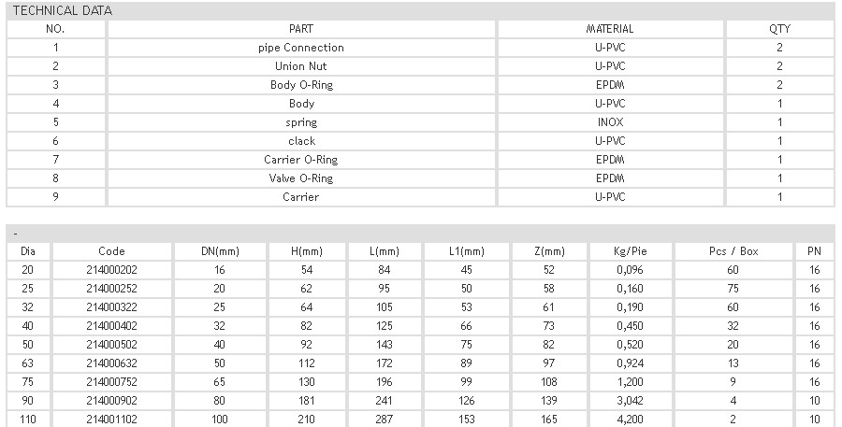Click the L1(mm) column header
842x427 pixels.
click(466, 251)
